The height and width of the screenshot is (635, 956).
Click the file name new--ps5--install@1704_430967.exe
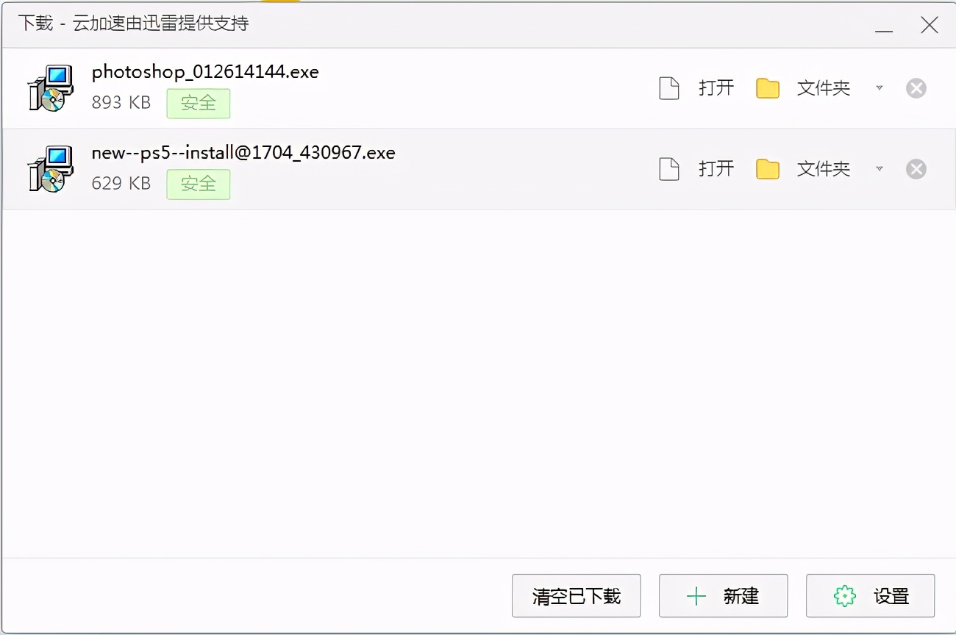[243, 152]
